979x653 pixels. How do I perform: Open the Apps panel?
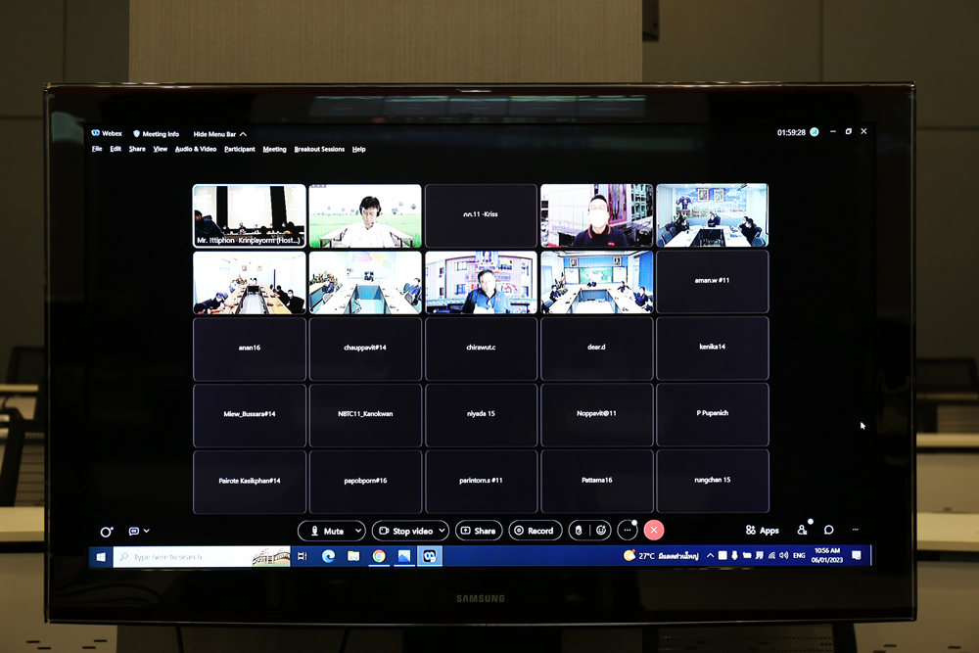point(763,531)
